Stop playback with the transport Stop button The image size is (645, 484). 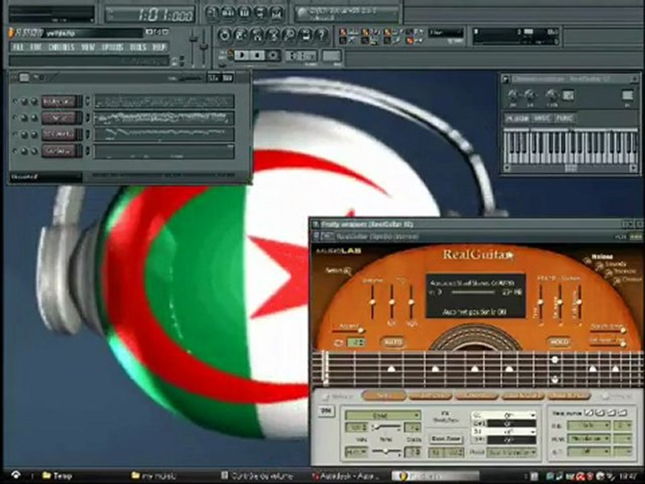pyautogui.click(x=257, y=54)
